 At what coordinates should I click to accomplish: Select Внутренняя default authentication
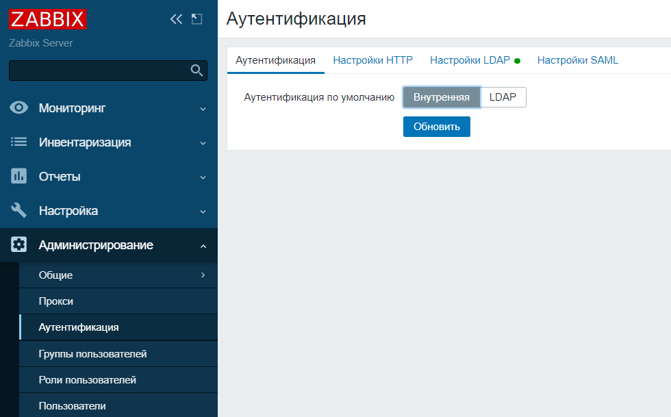[x=441, y=97]
